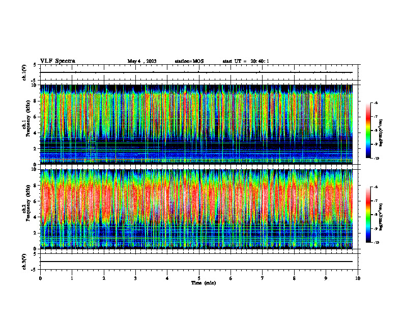Click the "7" time axis tick label
Screen dimensions: 403x312
pos(263,278)
